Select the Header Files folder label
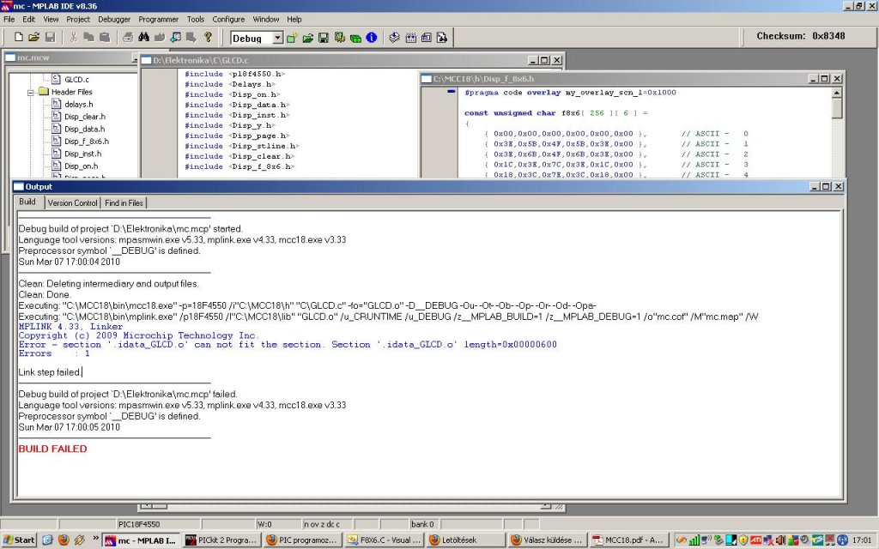 [x=72, y=92]
